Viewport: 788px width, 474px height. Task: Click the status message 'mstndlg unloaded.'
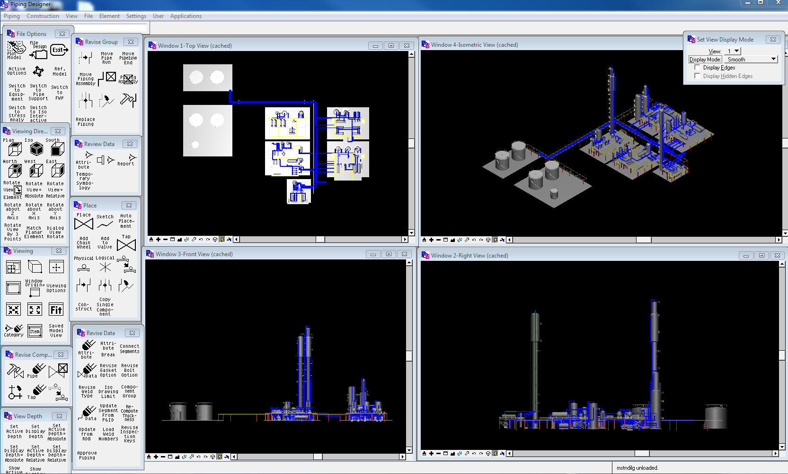click(637, 468)
